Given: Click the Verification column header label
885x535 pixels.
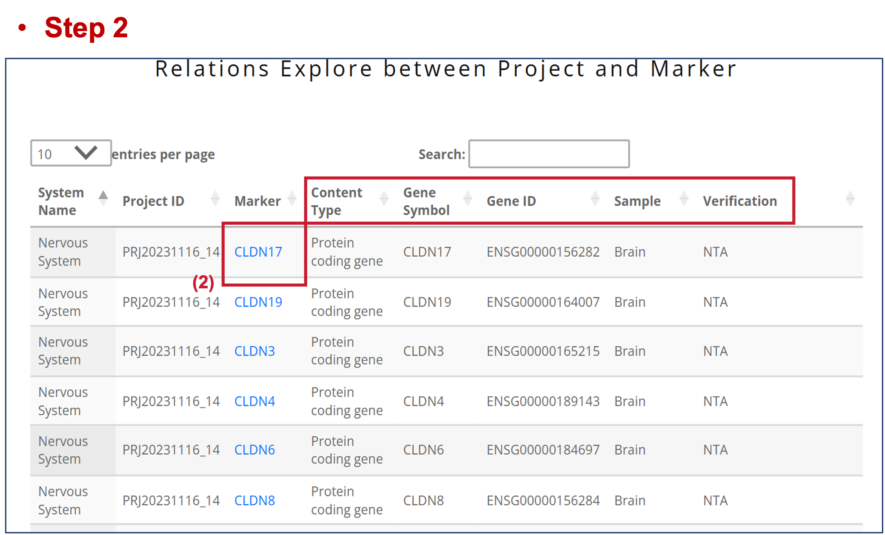Looking at the screenshot, I should 740,201.
